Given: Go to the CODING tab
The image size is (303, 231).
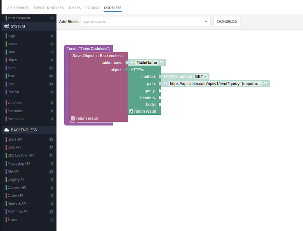Looking at the screenshot, I should click(x=92, y=8).
